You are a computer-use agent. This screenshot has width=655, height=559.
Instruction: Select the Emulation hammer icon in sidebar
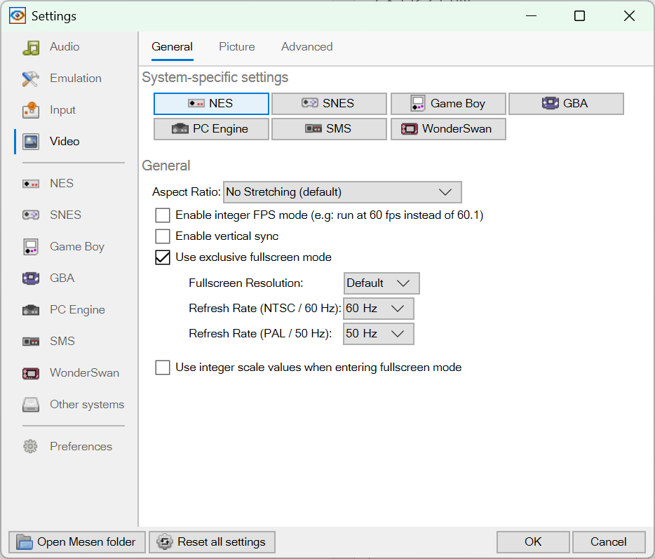pos(31,79)
